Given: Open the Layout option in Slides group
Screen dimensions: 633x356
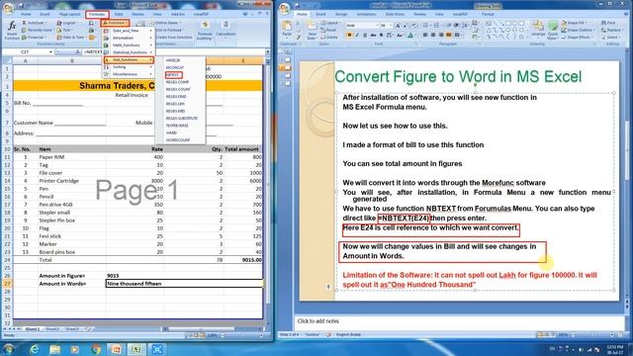Looking at the screenshot, I should point(330,23).
